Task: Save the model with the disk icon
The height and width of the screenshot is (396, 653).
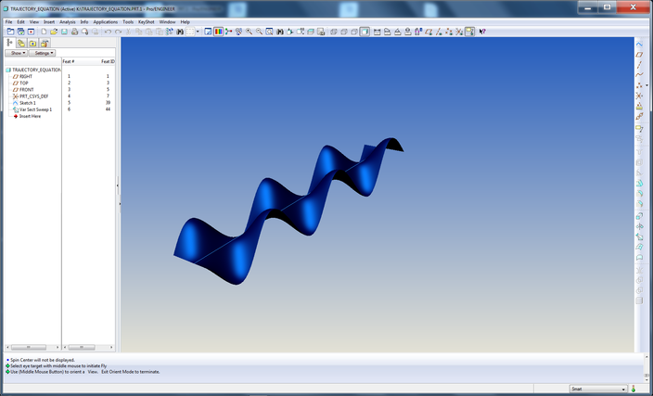Action: [x=64, y=32]
